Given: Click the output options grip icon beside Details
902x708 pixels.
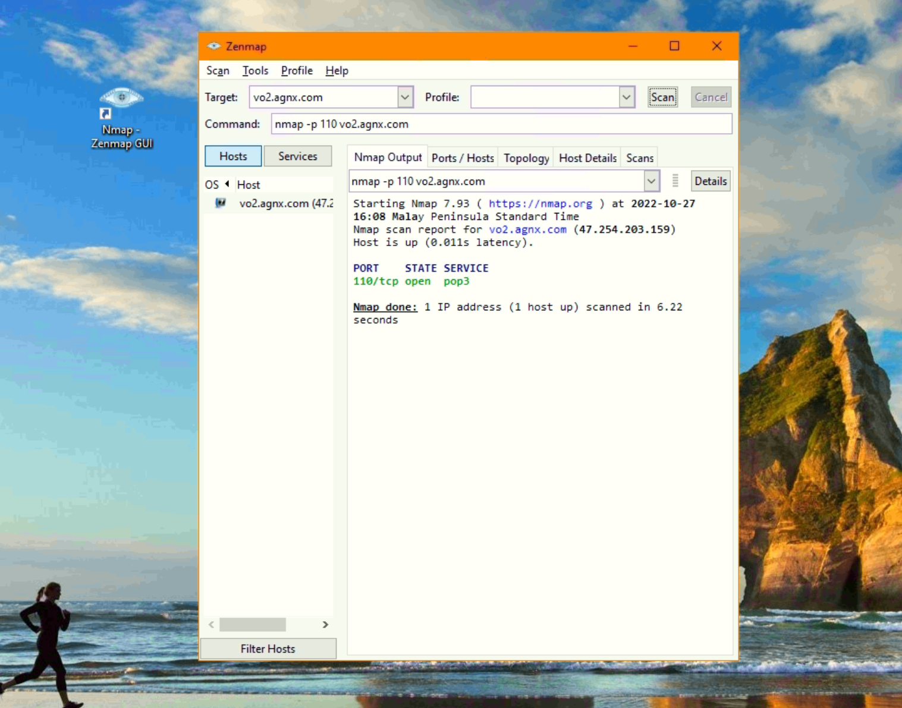Looking at the screenshot, I should 675,181.
